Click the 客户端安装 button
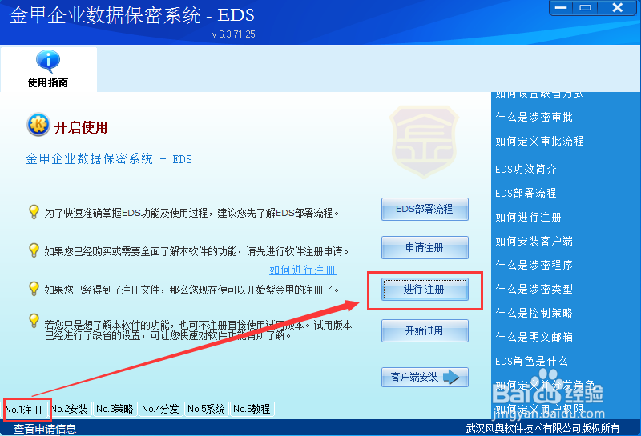This screenshot has width=641, height=436. click(x=425, y=377)
